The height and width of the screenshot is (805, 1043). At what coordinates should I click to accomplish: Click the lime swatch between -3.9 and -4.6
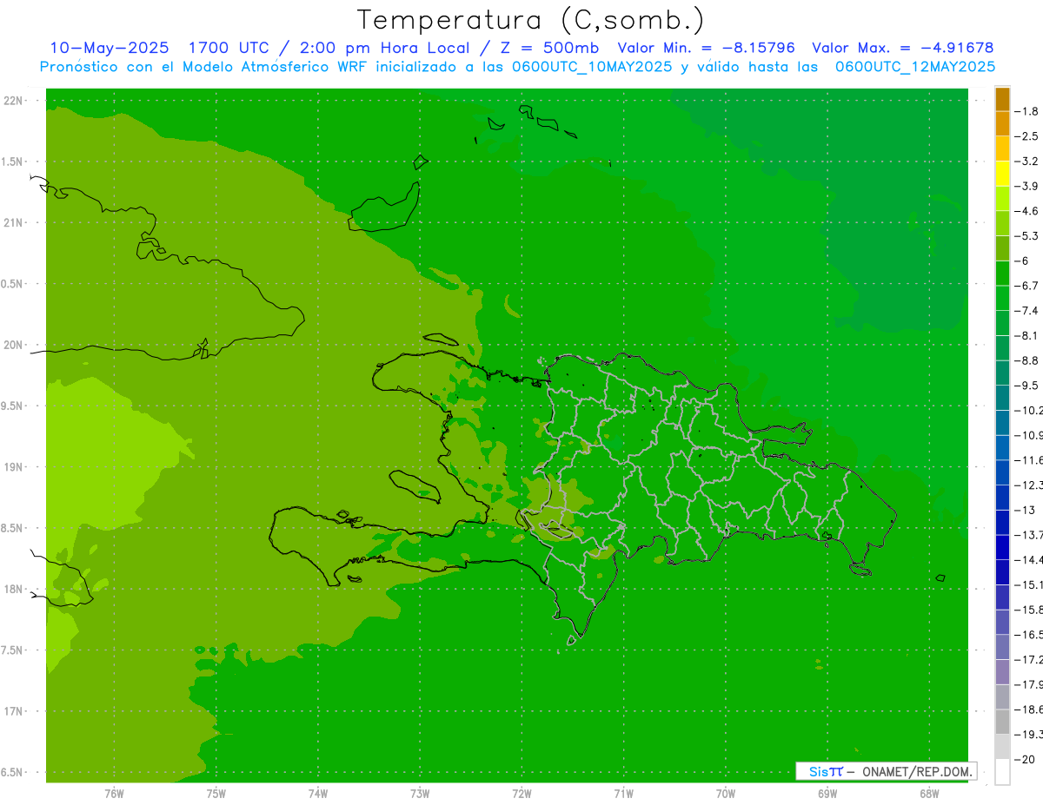pyautogui.click(x=1002, y=199)
